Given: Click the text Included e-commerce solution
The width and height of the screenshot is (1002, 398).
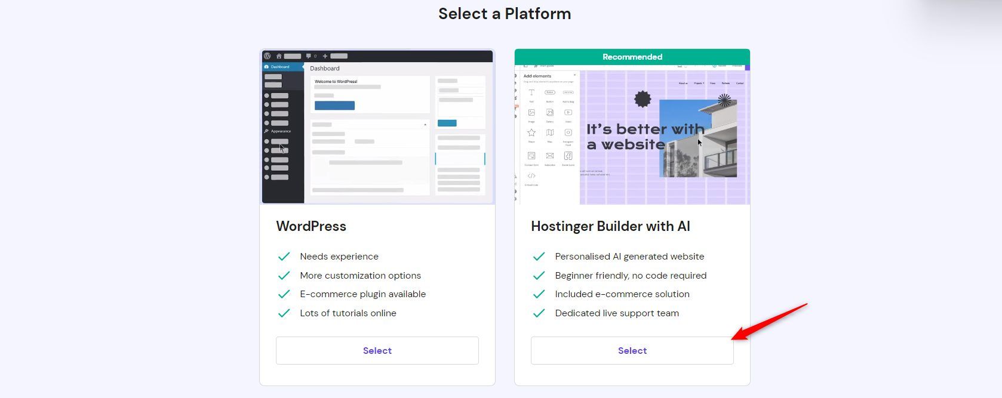Looking at the screenshot, I should (622, 294).
